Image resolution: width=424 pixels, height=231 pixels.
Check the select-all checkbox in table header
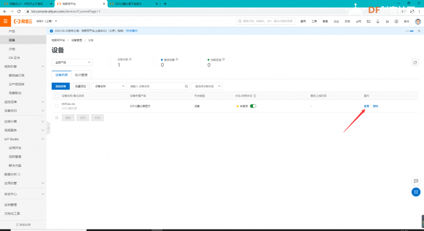point(57,96)
